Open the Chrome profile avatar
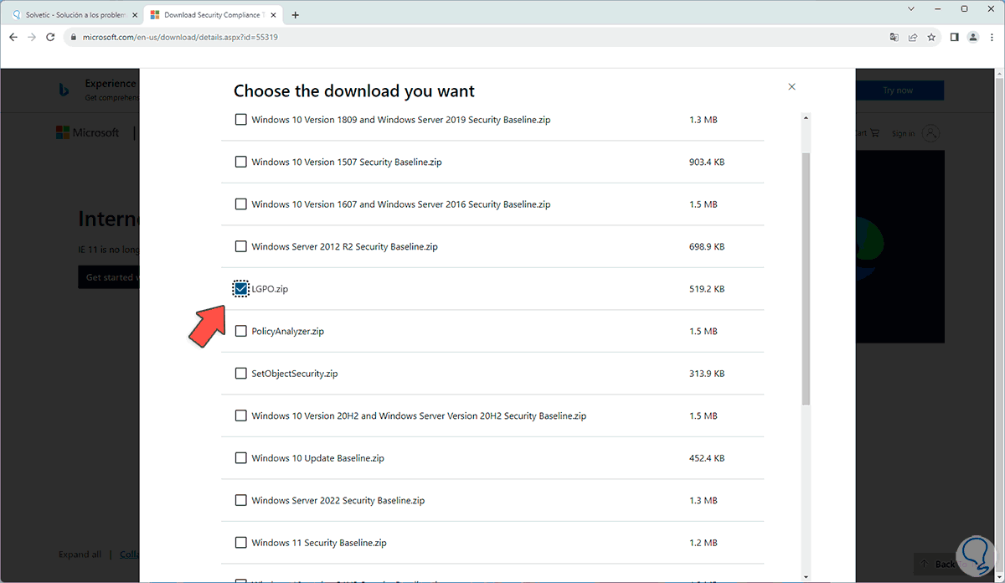This screenshot has width=1005, height=583. 973,38
